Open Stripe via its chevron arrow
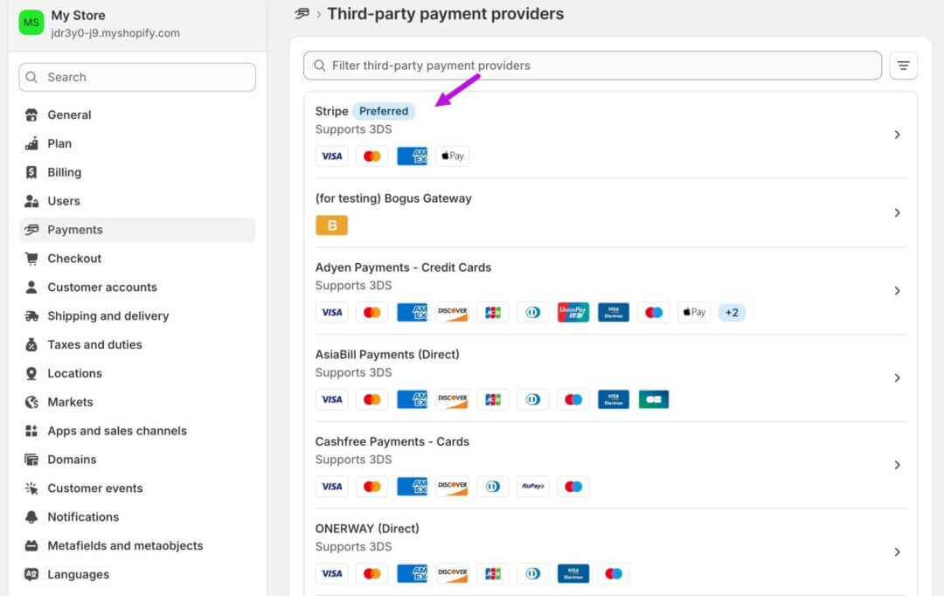The image size is (944, 596). pos(897,135)
